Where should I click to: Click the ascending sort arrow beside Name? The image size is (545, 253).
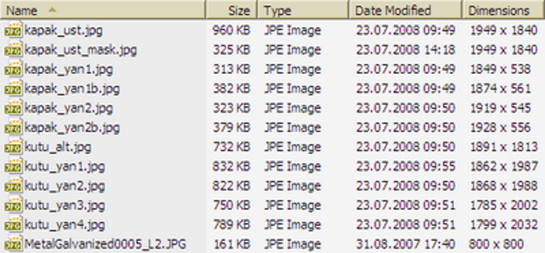52,10
